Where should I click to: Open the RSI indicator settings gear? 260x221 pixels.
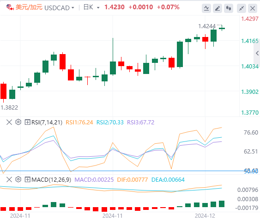click(x=18, y=122)
